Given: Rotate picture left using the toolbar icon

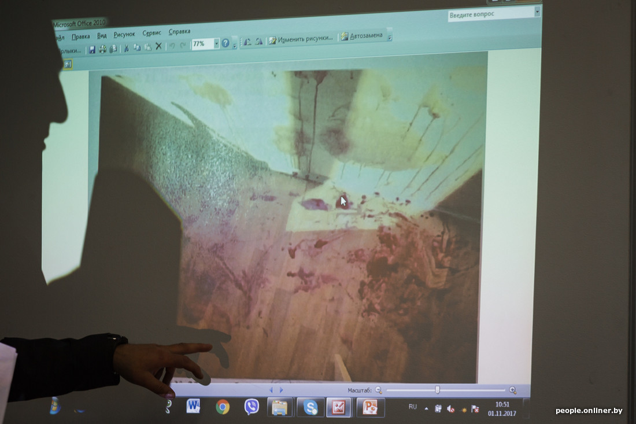Looking at the screenshot, I should (247, 42).
